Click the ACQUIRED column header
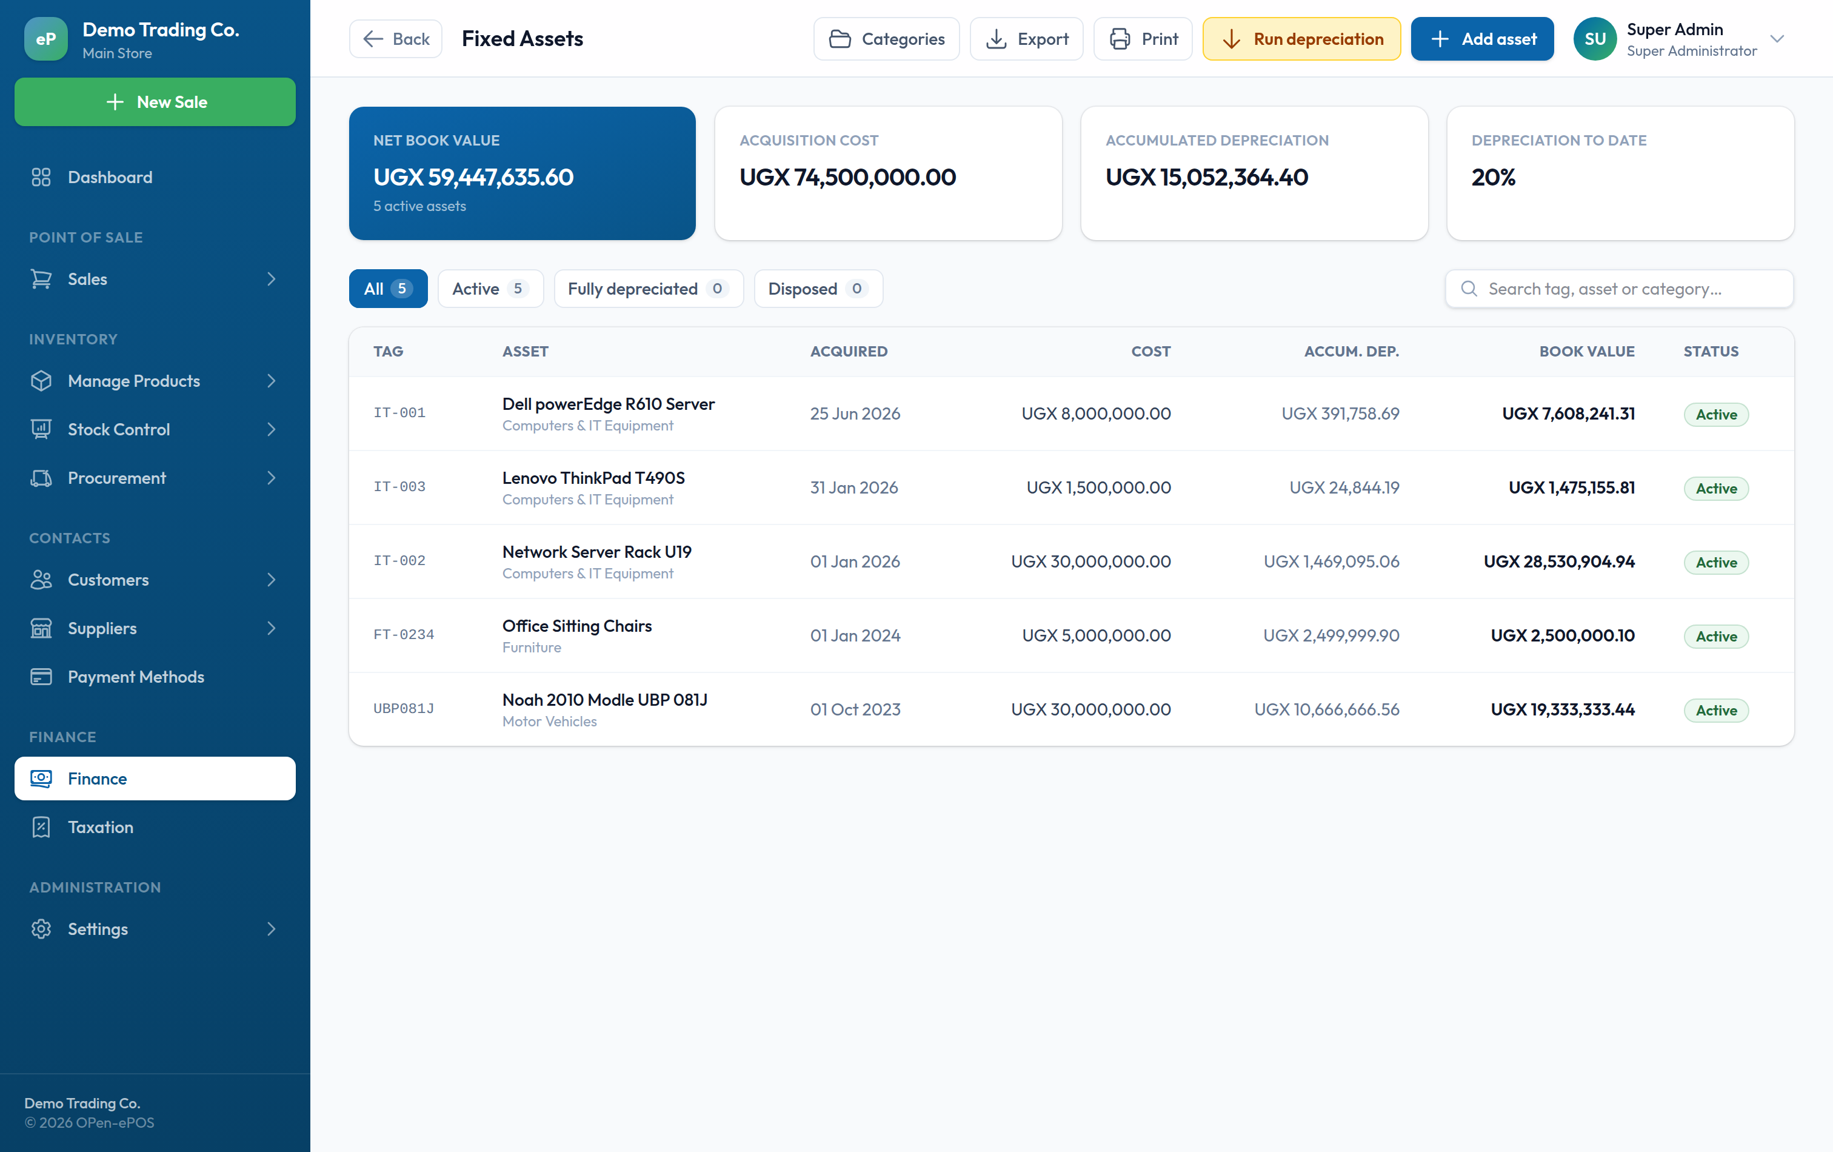 tap(848, 351)
